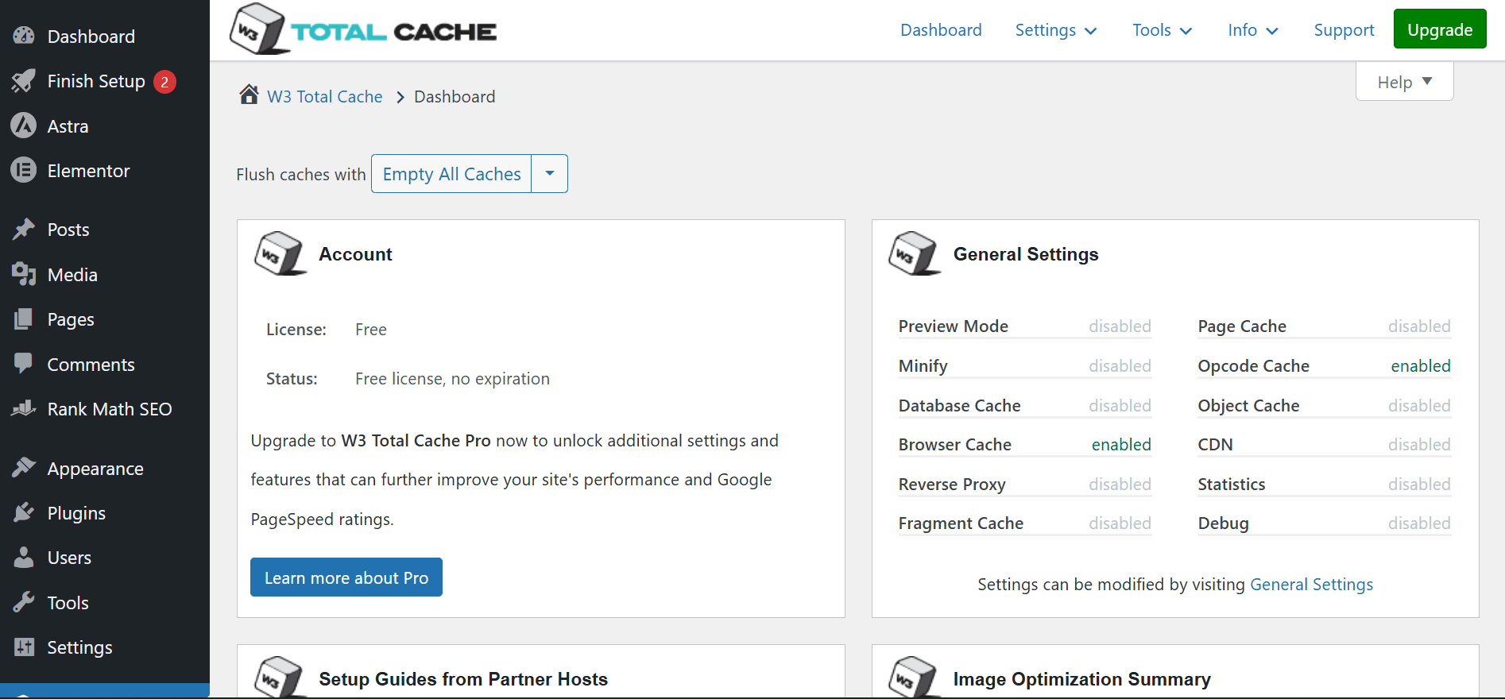Click the cube icon beside Image Optimization Summary
Image resolution: width=1505 pixels, height=699 pixels.
915,678
